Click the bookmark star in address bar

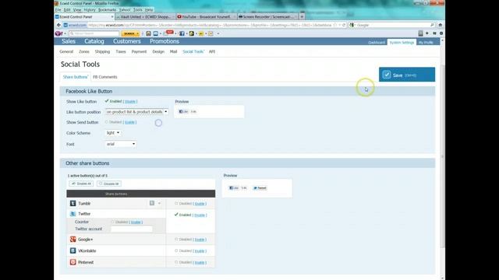tap(335, 25)
